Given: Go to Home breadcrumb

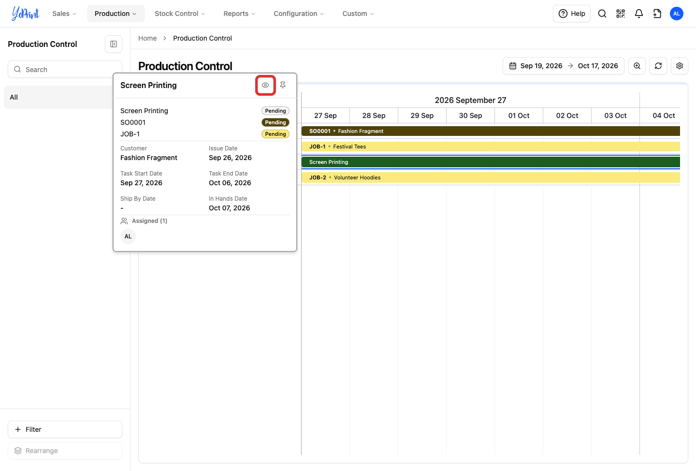Looking at the screenshot, I should 147,38.
